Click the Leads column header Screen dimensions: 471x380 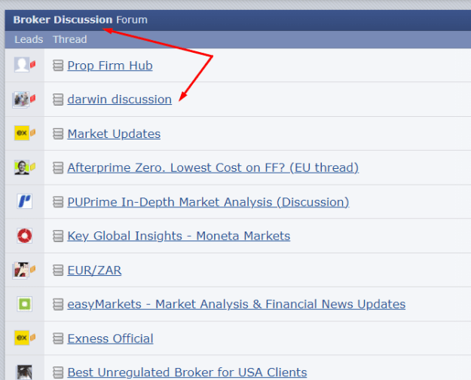coord(29,39)
